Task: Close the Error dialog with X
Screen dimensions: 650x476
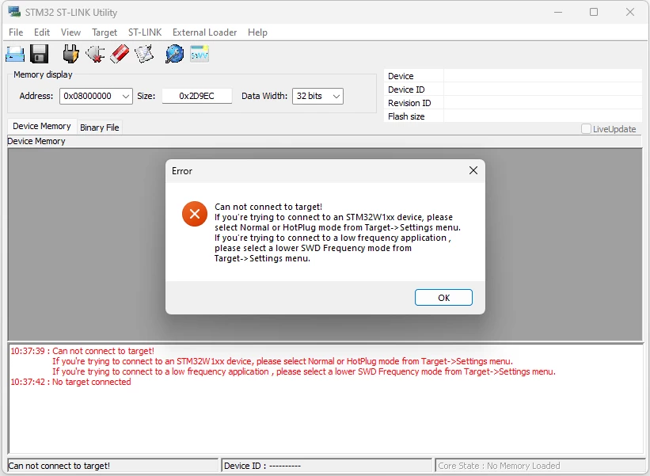Action: (473, 170)
